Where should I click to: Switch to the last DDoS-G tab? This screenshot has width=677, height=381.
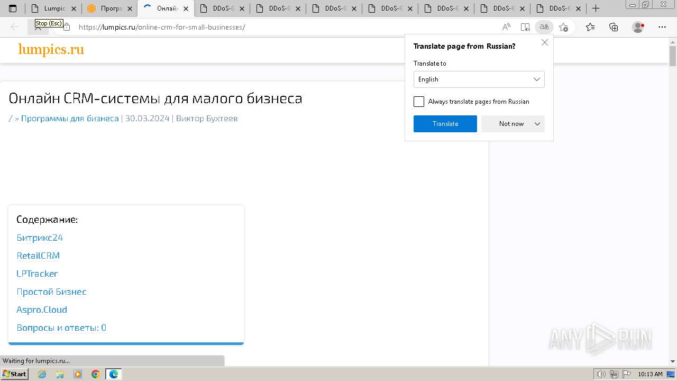pos(559,8)
